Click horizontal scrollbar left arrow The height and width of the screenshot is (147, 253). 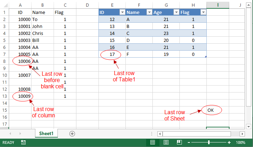pos(160,134)
